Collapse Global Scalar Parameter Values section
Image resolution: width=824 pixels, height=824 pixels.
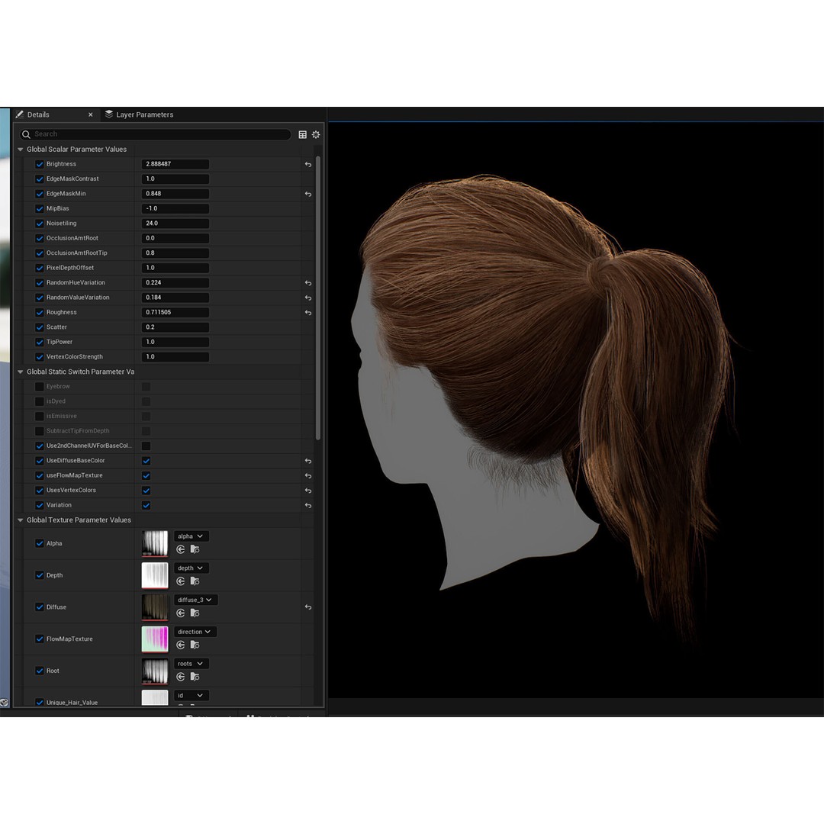pyautogui.click(x=20, y=149)
